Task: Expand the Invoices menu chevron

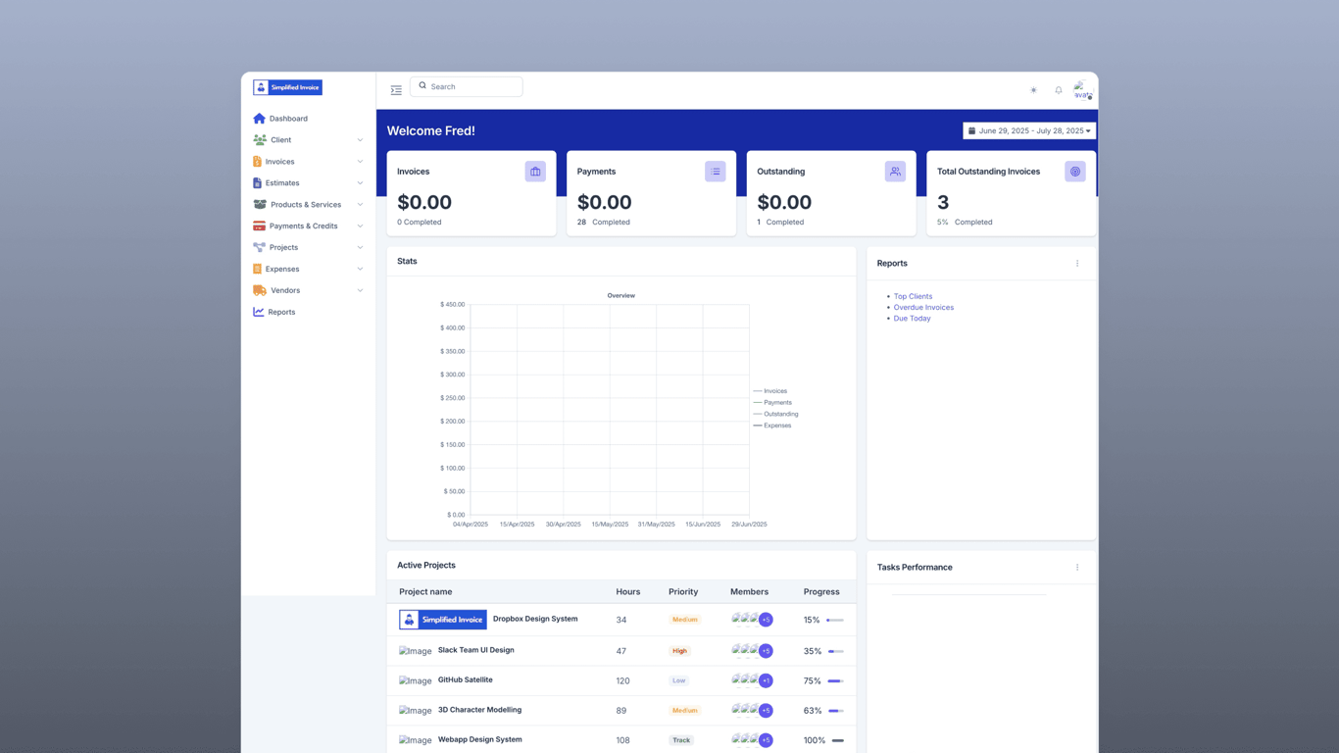Action: 360,162
